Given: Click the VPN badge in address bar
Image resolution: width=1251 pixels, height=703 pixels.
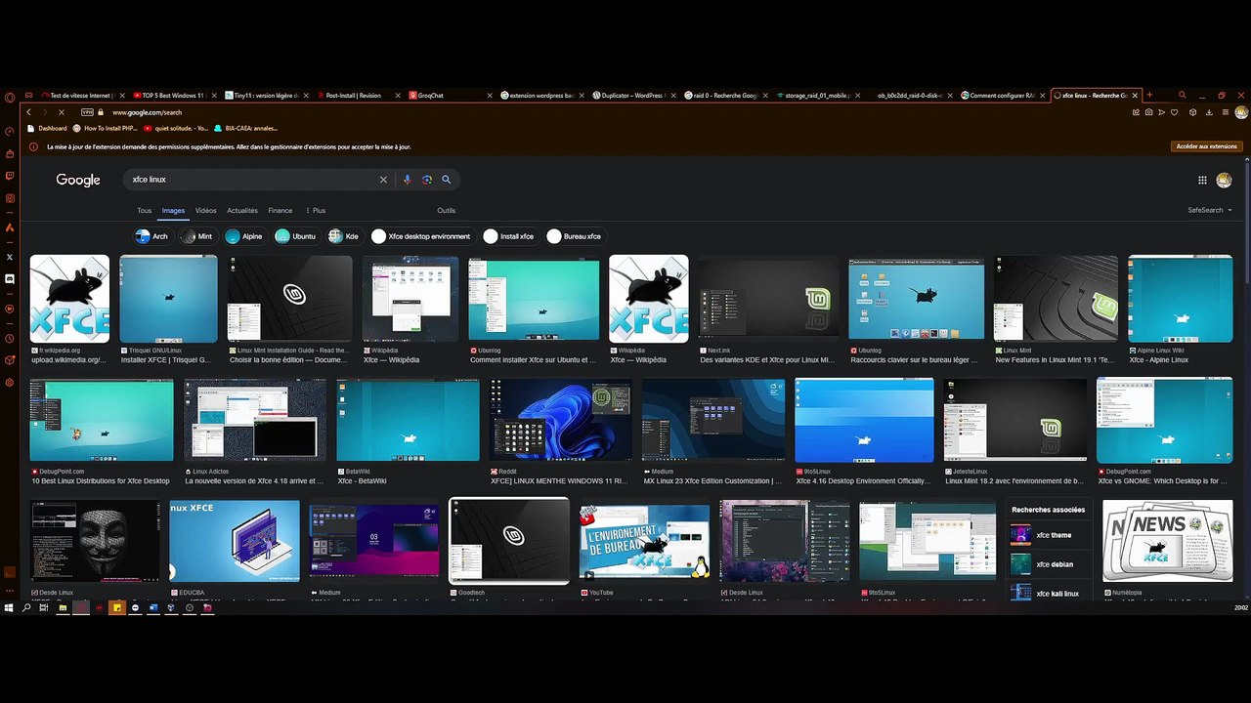Looking at the screenshot, I should [x=87, y=112].
